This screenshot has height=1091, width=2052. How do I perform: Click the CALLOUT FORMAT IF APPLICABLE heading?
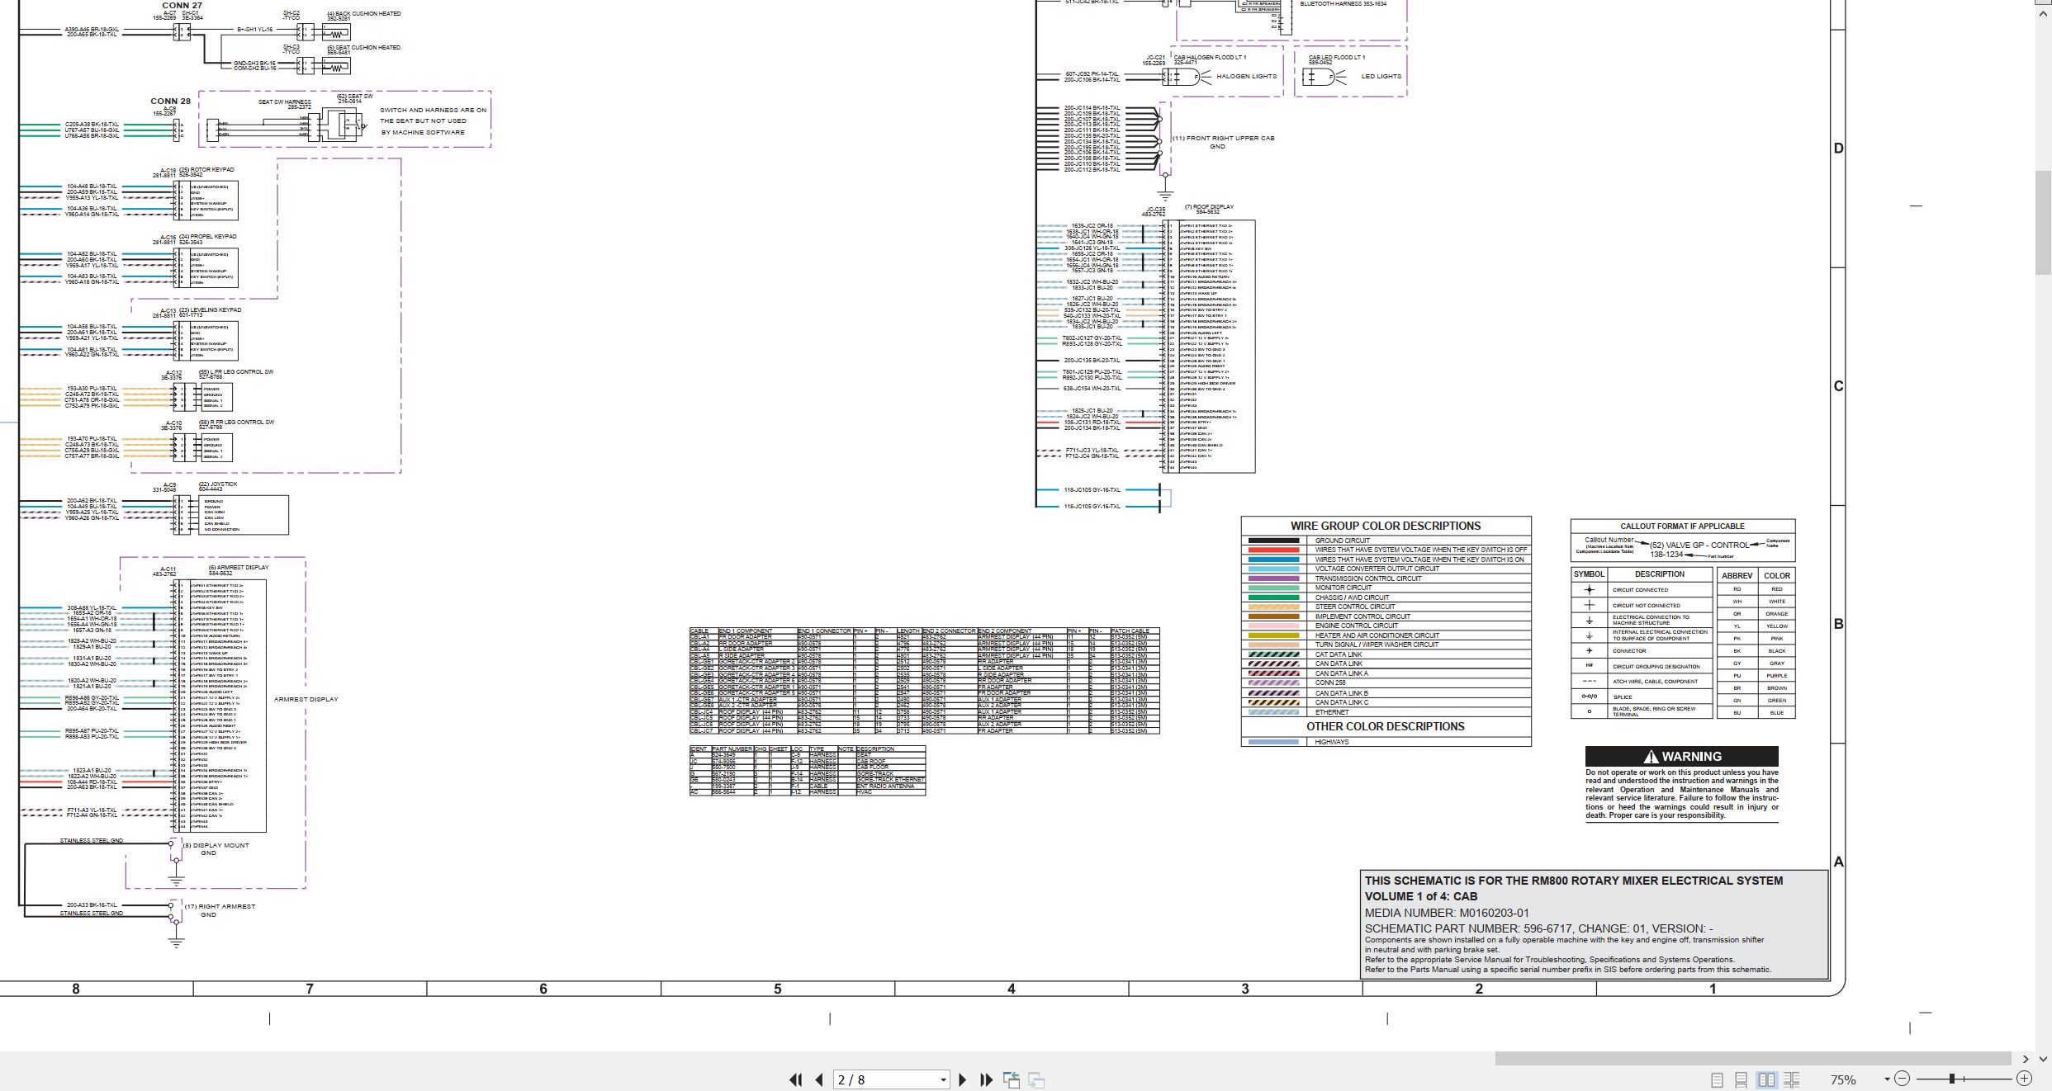[1682, 526]
